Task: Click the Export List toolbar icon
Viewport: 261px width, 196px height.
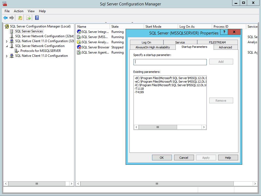Action: (x=29, y=18)
